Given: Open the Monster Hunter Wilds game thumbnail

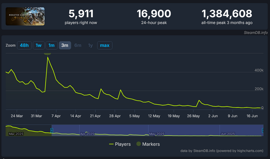Looking at the screenshot, I should pos(25,17).
